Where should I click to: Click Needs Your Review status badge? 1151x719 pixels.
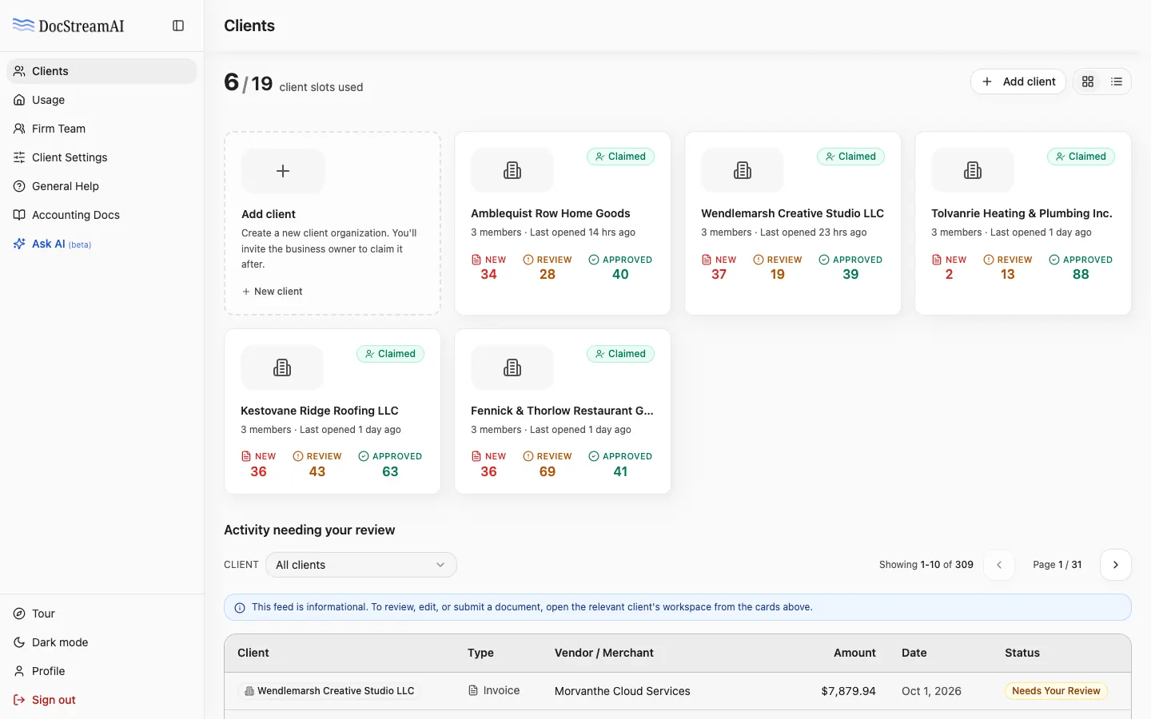click(x=1056, y=691)
